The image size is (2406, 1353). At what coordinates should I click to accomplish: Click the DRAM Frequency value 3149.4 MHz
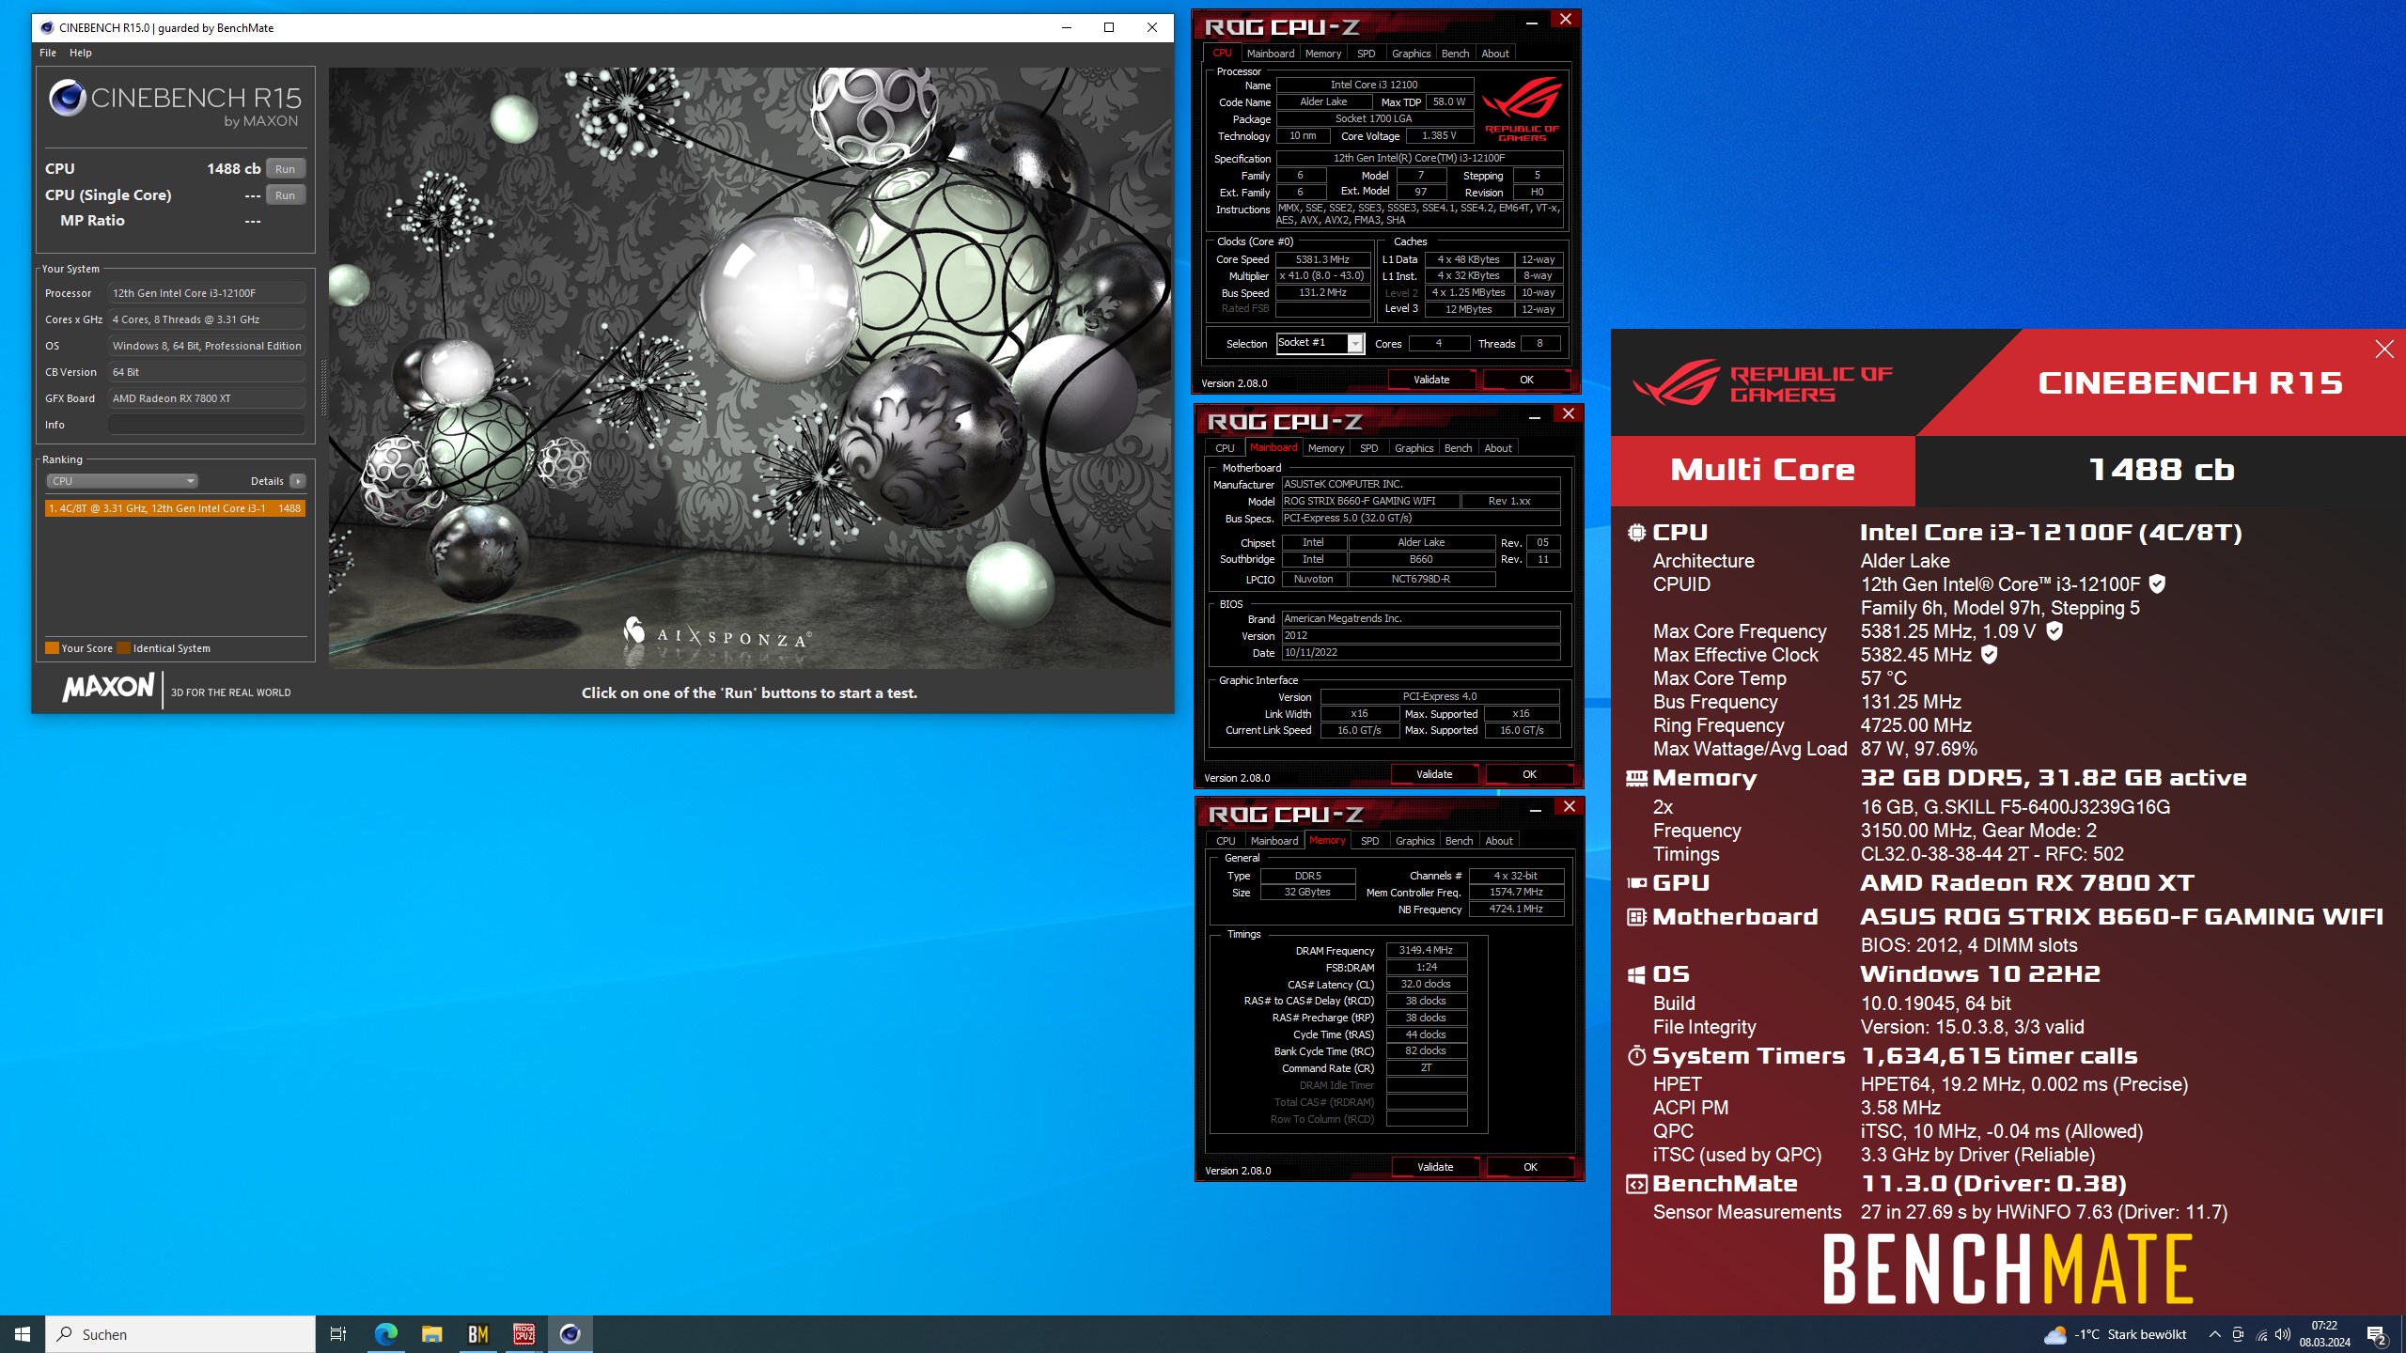(x=1426, y=950)
